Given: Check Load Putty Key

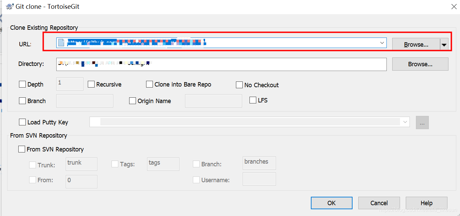Looking at the screenshot, I should (x=22, y=122).
